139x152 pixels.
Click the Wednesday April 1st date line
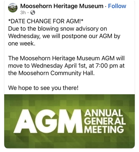66,66
